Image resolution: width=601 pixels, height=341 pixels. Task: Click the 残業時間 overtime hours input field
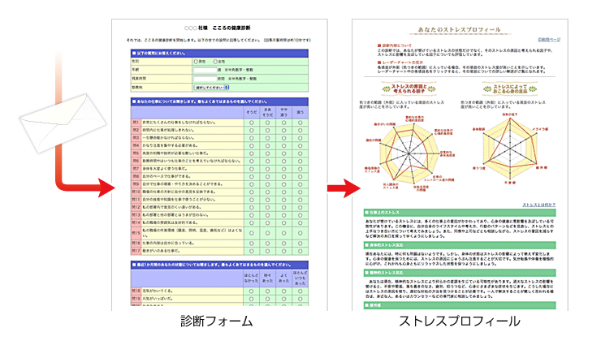(205, 79)
